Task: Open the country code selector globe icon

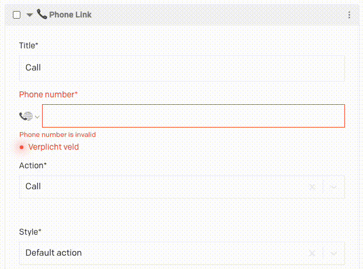Action: tap(26, 116)
